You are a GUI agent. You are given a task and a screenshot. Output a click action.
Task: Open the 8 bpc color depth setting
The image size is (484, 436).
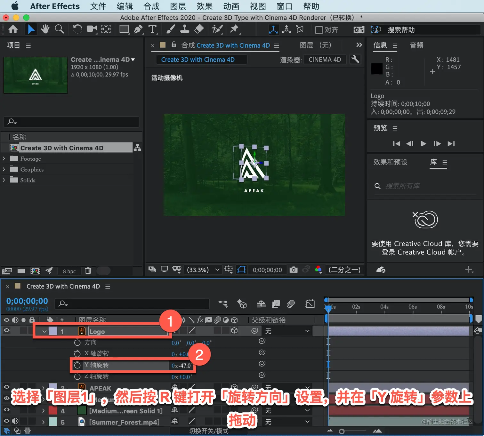click(x=69, y=271)
